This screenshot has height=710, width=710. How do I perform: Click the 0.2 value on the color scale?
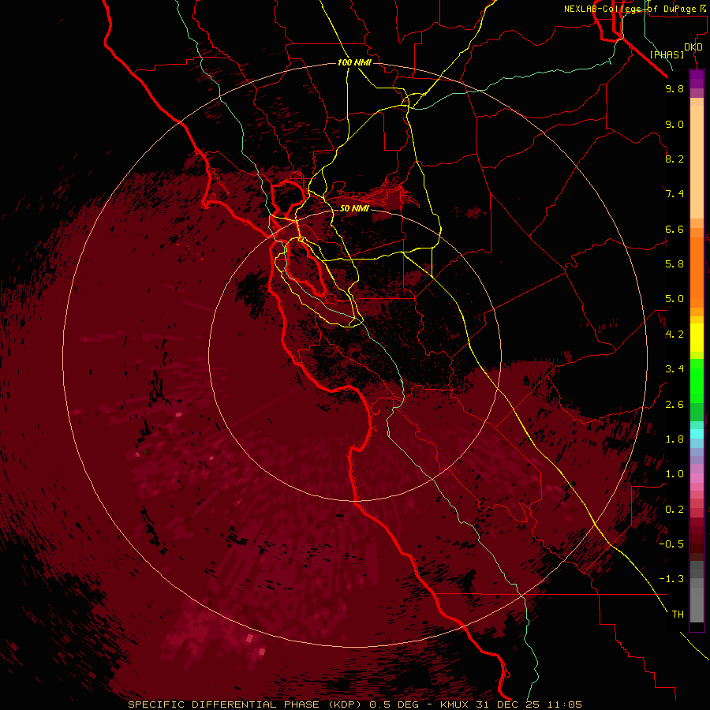click(674, 510)
